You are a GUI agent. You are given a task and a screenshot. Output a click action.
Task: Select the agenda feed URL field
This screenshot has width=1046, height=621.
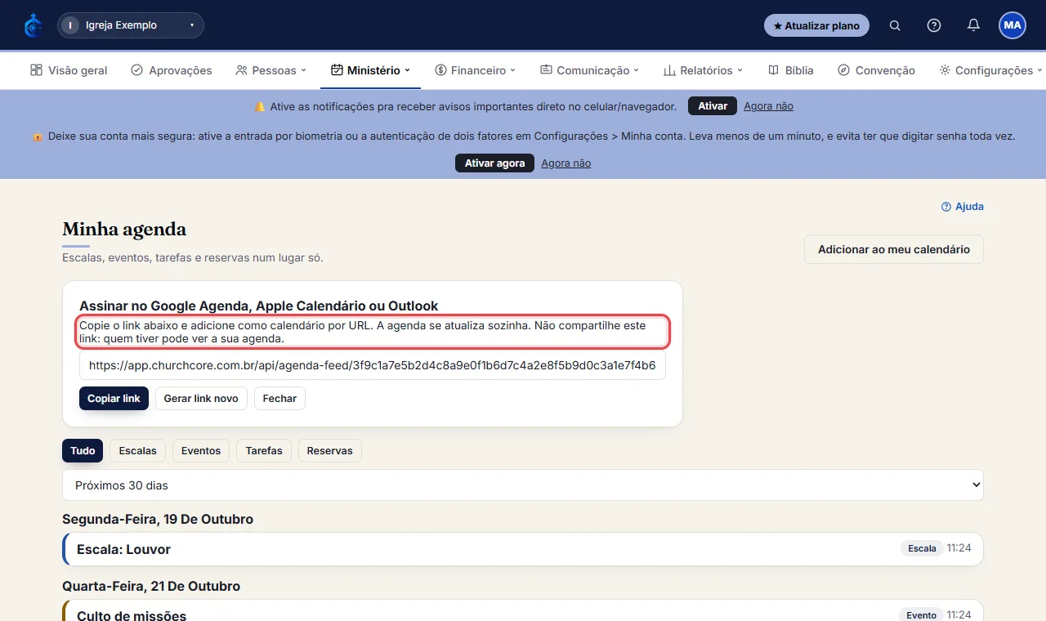[x=373, y=365]
